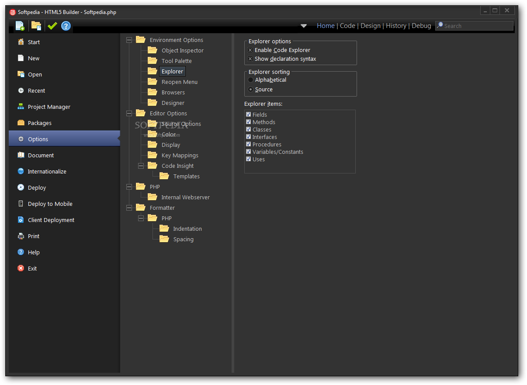The height and width of the screenshot is (385, 527).
Task: Click the New document icon in sidebar
Action: pos(21,58)
